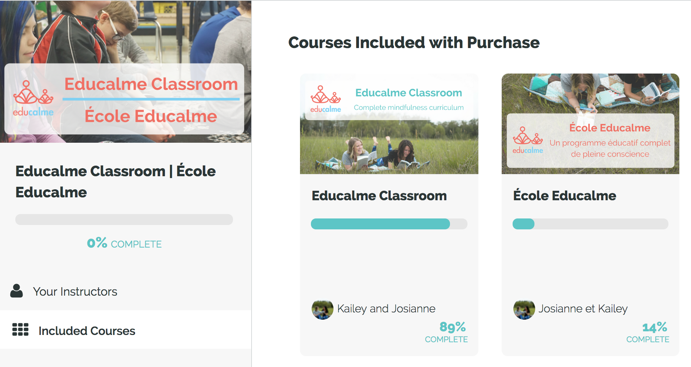Select Included Courses in sidebar
This screenshot has height=367, width=691.
click(x=87, y=331)
